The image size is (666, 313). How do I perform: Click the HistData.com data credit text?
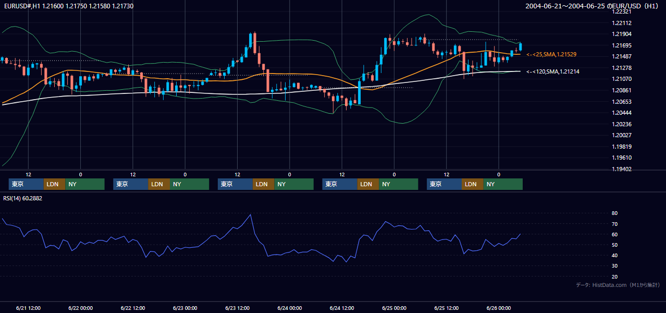[618, 285]
